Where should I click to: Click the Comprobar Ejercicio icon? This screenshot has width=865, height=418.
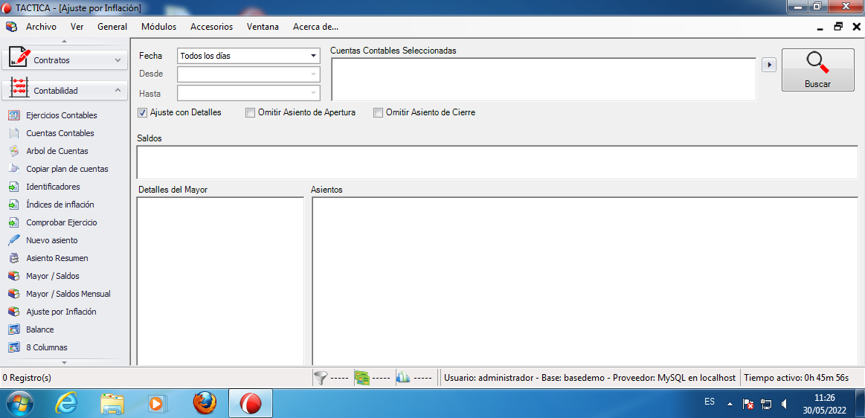pos(14,222)
